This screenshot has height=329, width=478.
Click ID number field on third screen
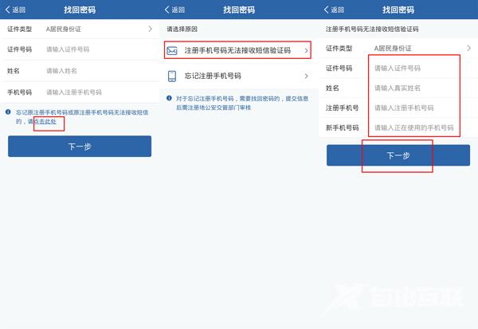pos(398,68)
